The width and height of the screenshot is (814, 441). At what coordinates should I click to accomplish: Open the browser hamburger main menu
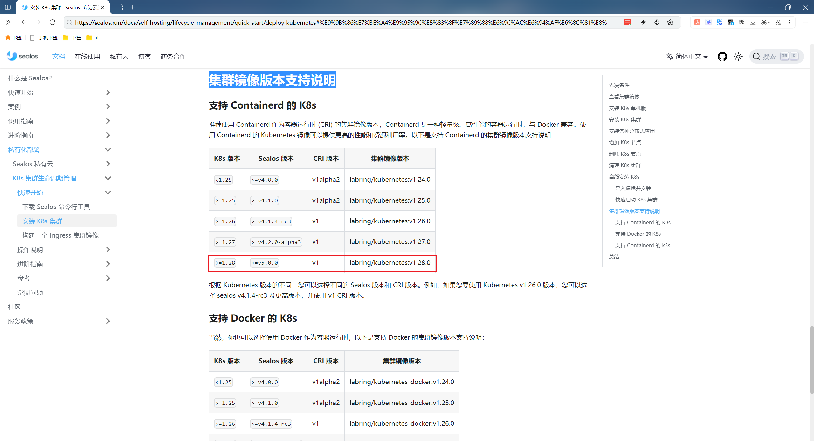click(805, 22)
